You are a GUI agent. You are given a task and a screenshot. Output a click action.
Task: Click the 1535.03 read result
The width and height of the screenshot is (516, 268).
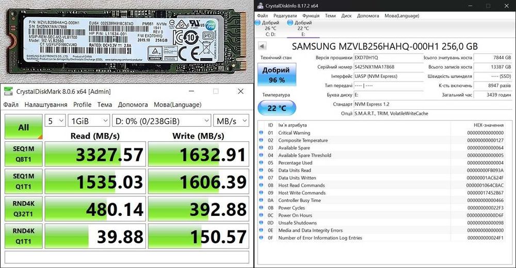point(95,181)
